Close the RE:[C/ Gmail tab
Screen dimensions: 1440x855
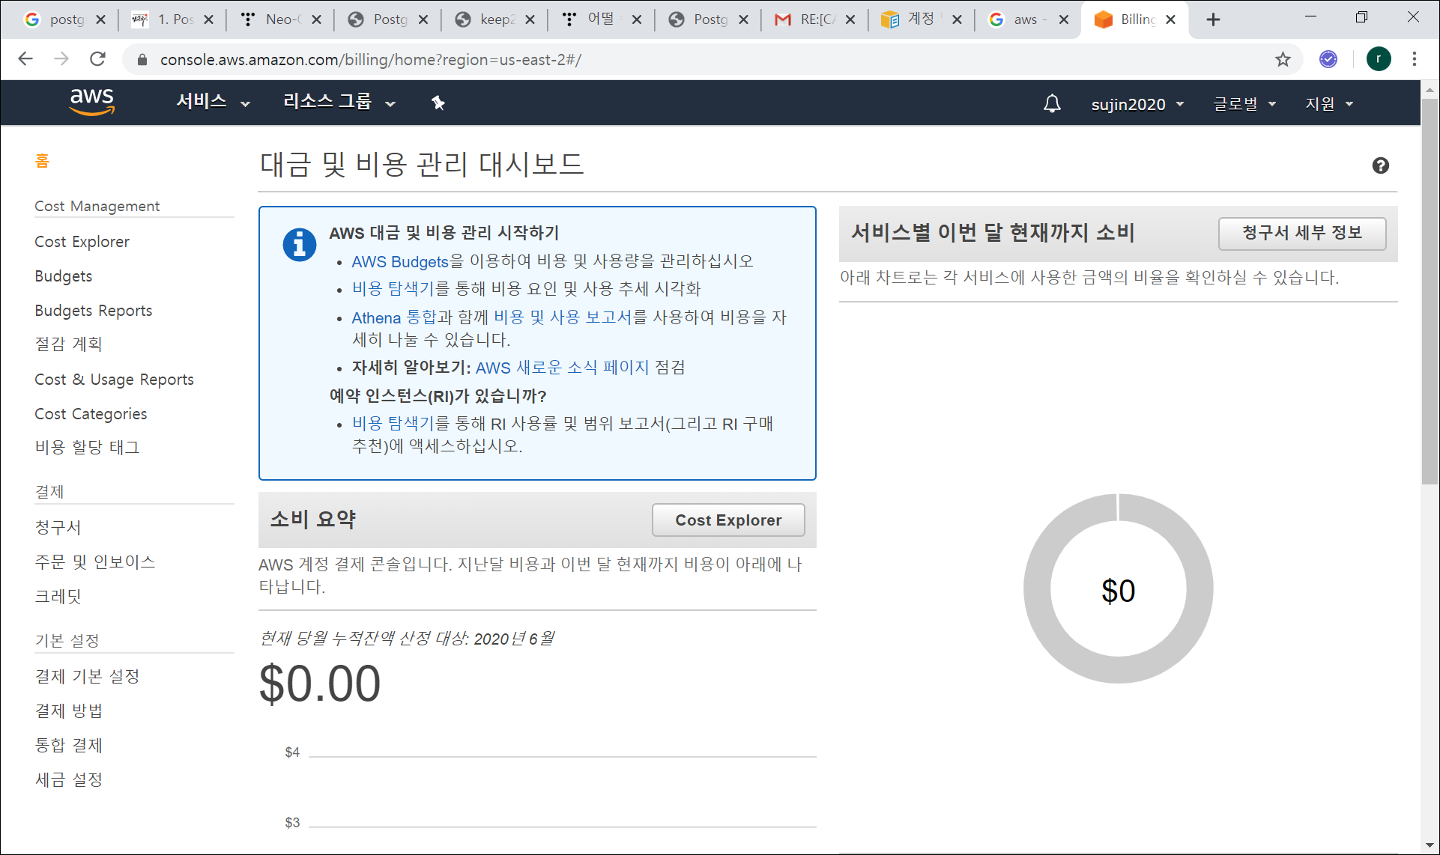click(850, 19)
